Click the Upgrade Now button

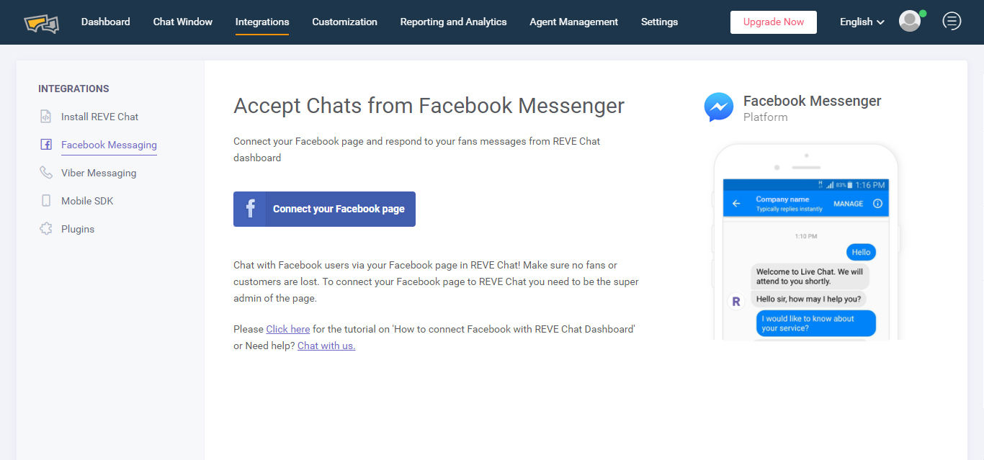(774, 22)
